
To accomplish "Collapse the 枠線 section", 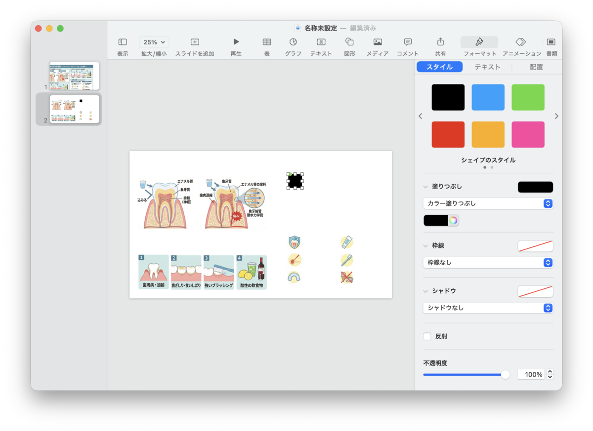I will click(425, 246).
